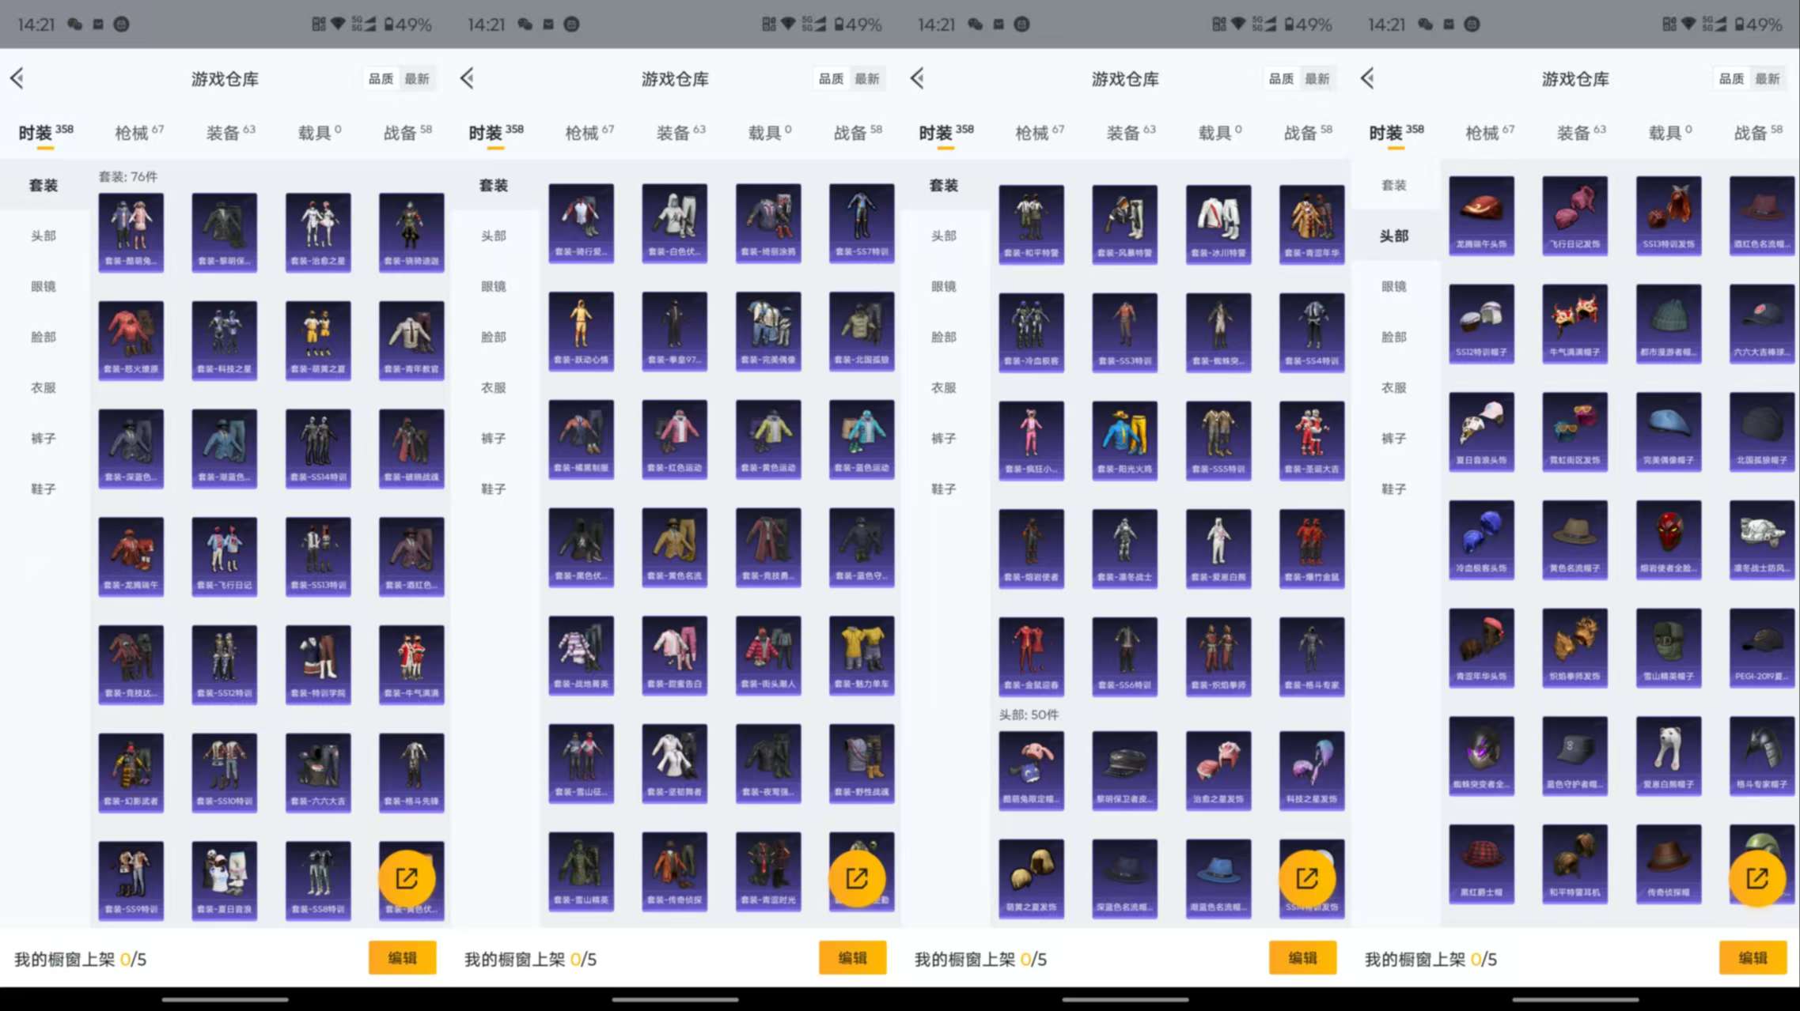Select the 套装-爱惠白熊 outfit tile

pyautogui.click(x=1218, y=549)
